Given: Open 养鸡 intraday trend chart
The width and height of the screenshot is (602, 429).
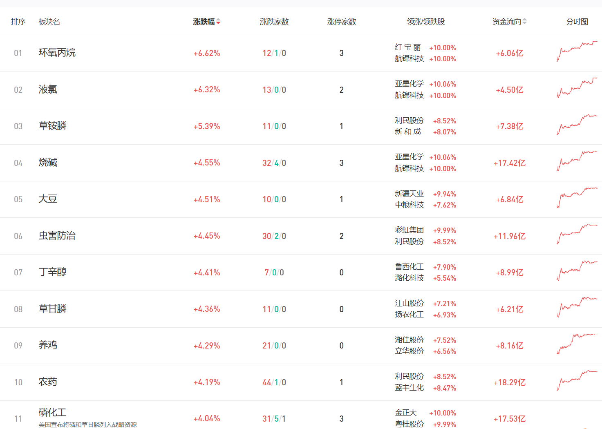Looking at the screenshot, I should pyautogui.click(x=577, y=344).
